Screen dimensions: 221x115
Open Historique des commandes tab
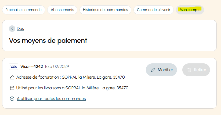point(105,10)
